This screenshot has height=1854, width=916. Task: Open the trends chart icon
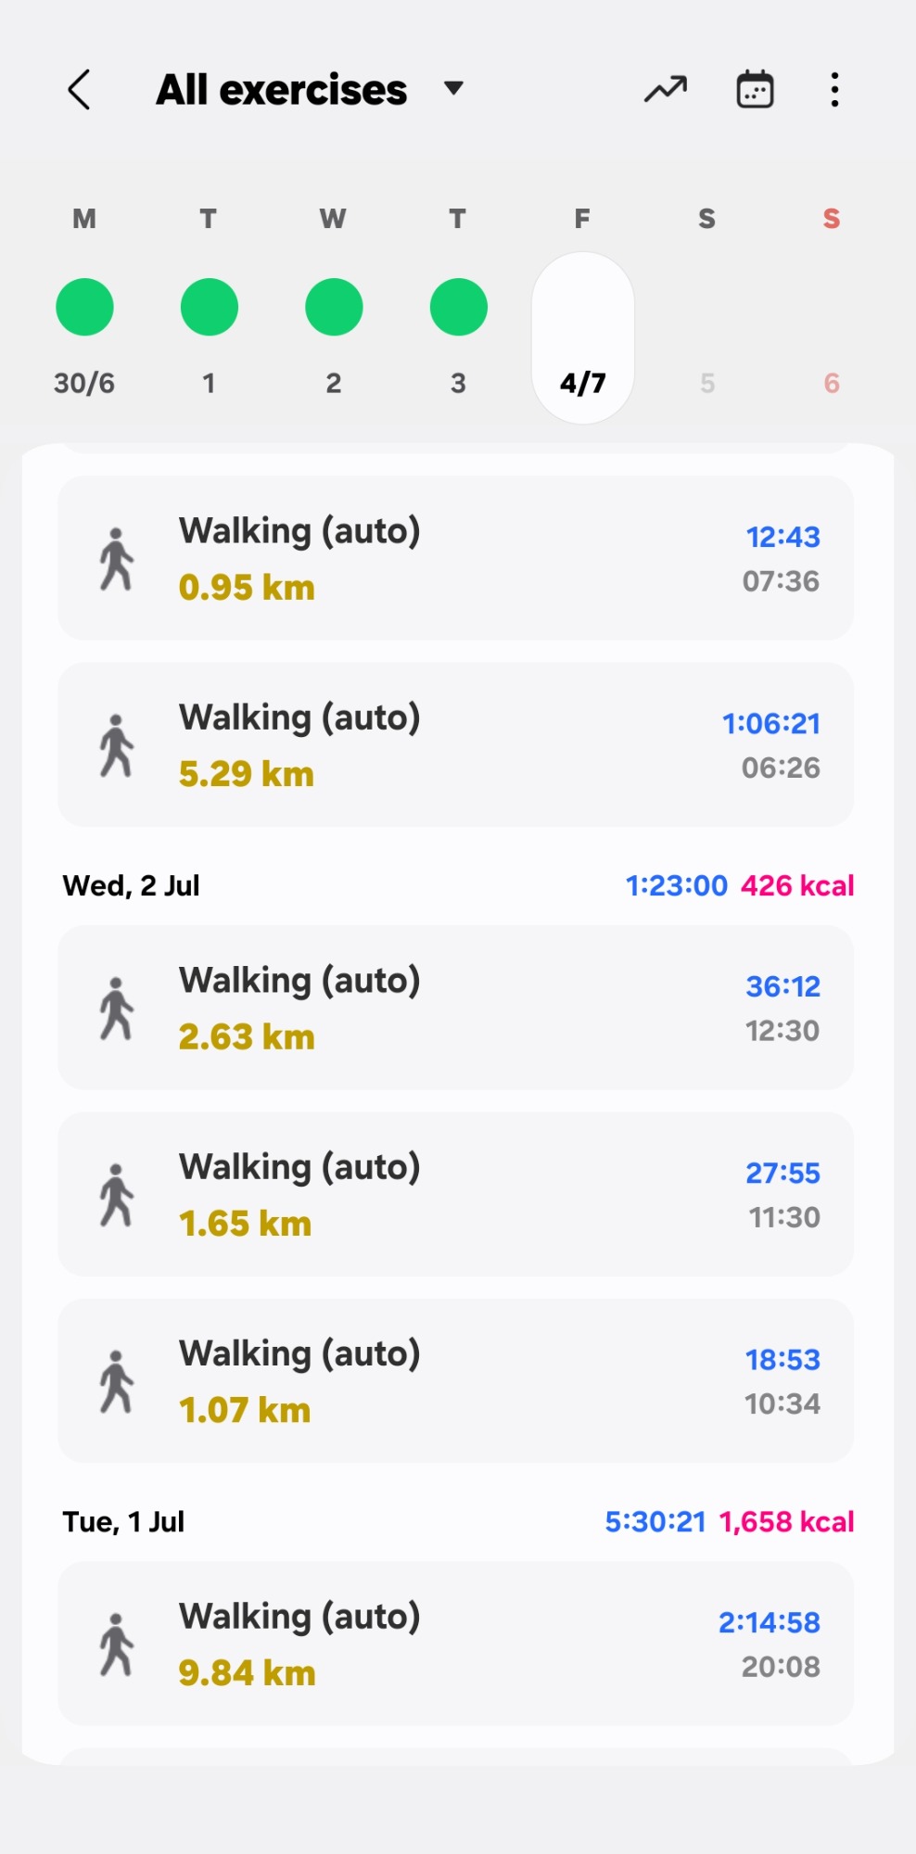(666, 90)
